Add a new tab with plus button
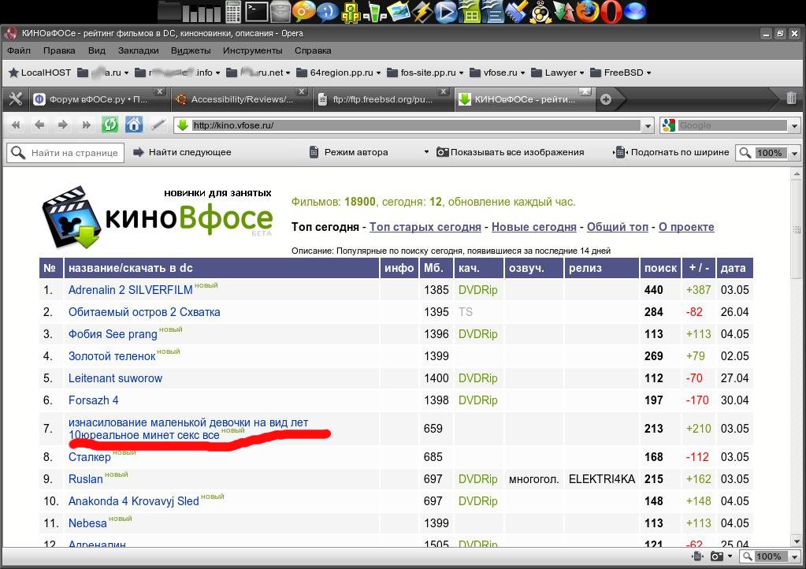The width and height of the screenshot is (806, 569). [606, 99]
